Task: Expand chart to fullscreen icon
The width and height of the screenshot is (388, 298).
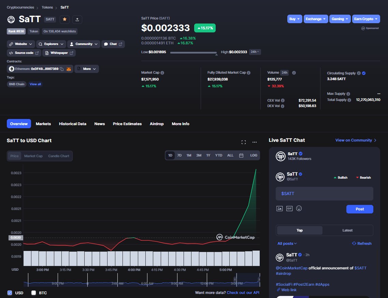Action: pos(244,142)
